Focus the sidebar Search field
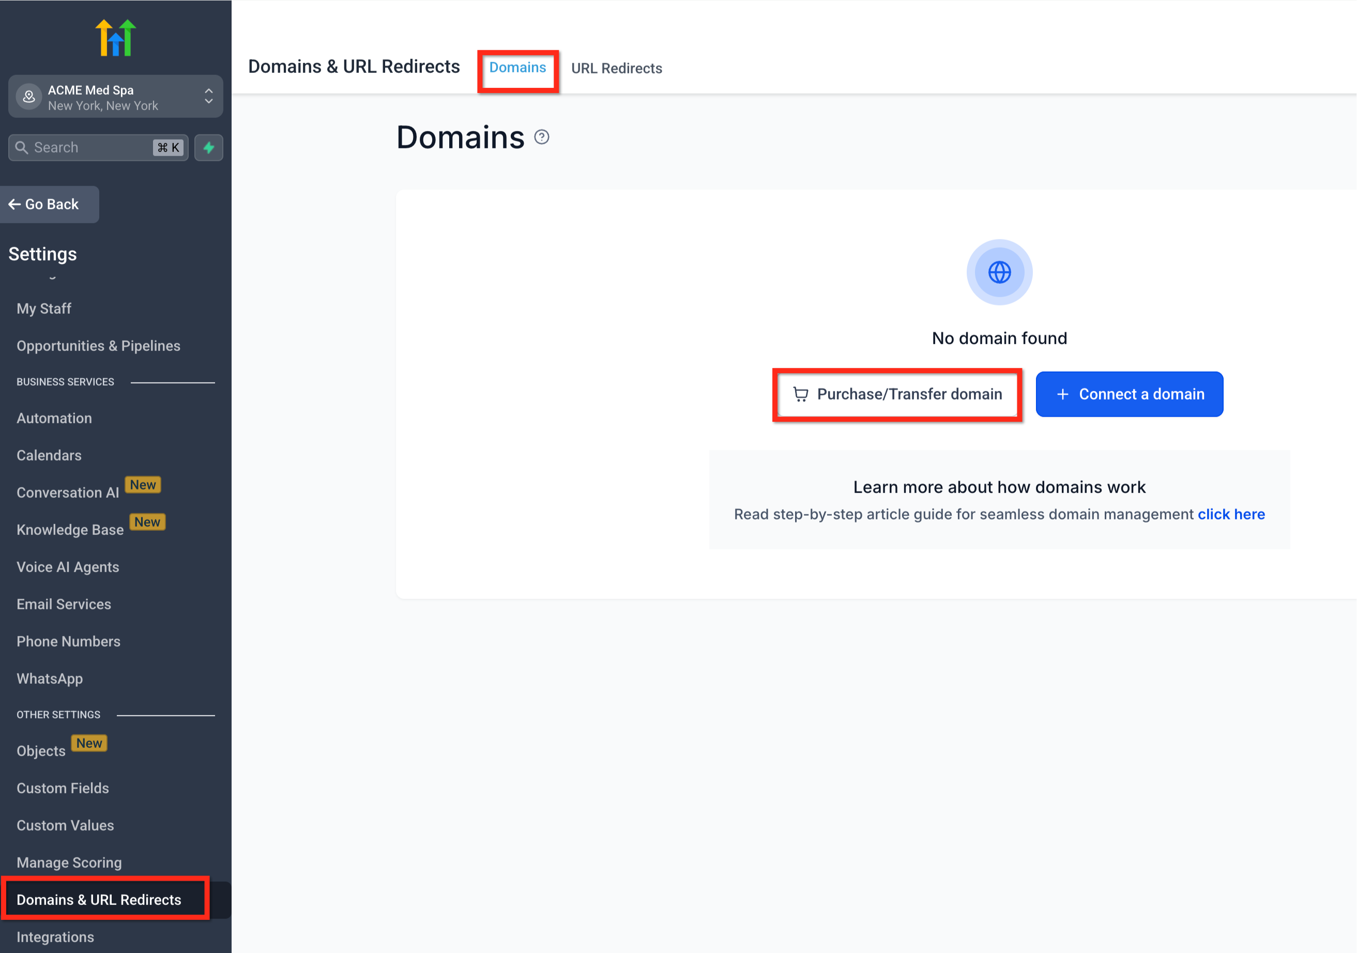This screenshot has width=1357, height=953. pos(88,148)
